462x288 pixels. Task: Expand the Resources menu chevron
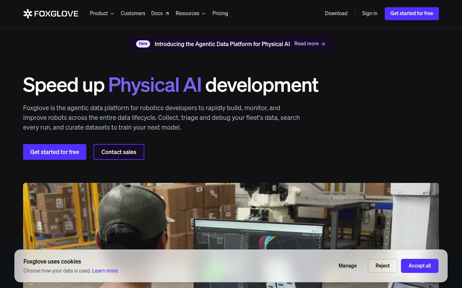204,14
